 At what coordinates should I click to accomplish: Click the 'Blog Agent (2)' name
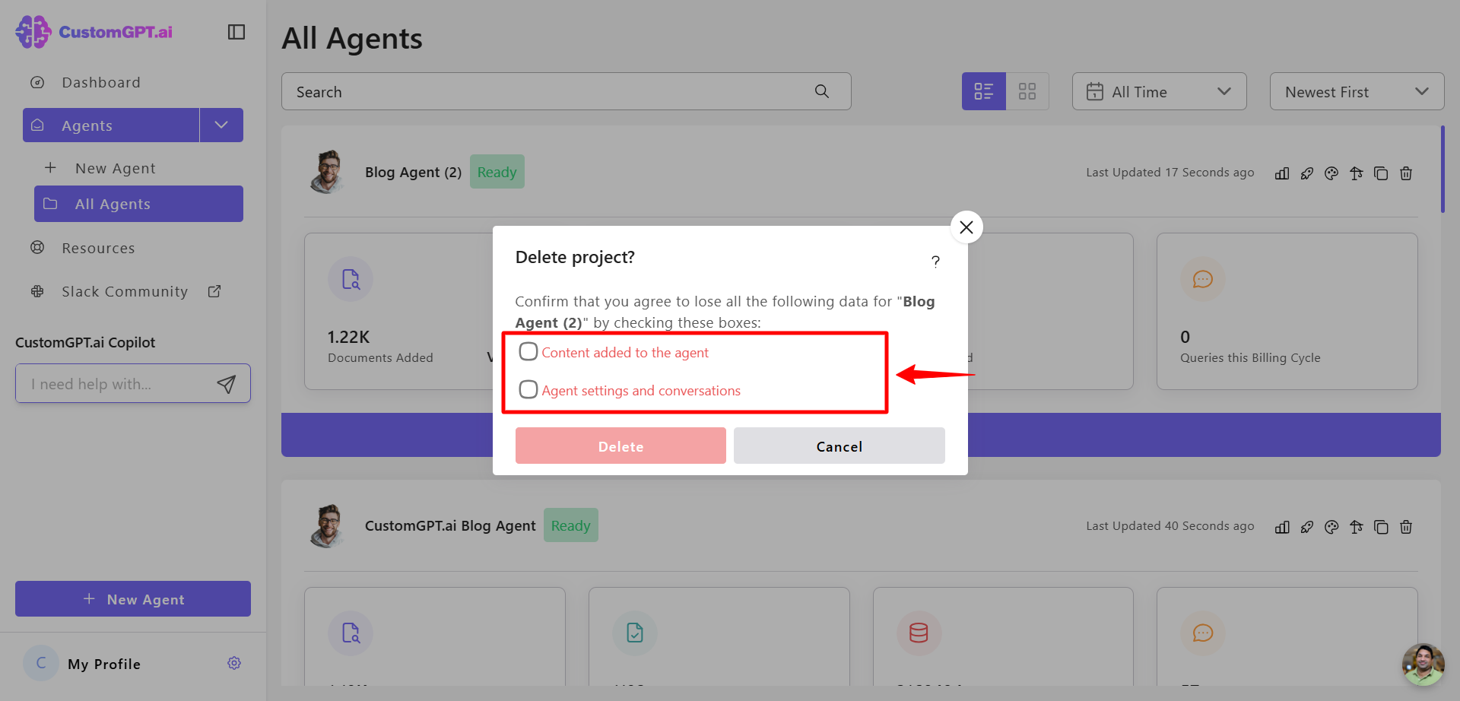tap(414, 173)
